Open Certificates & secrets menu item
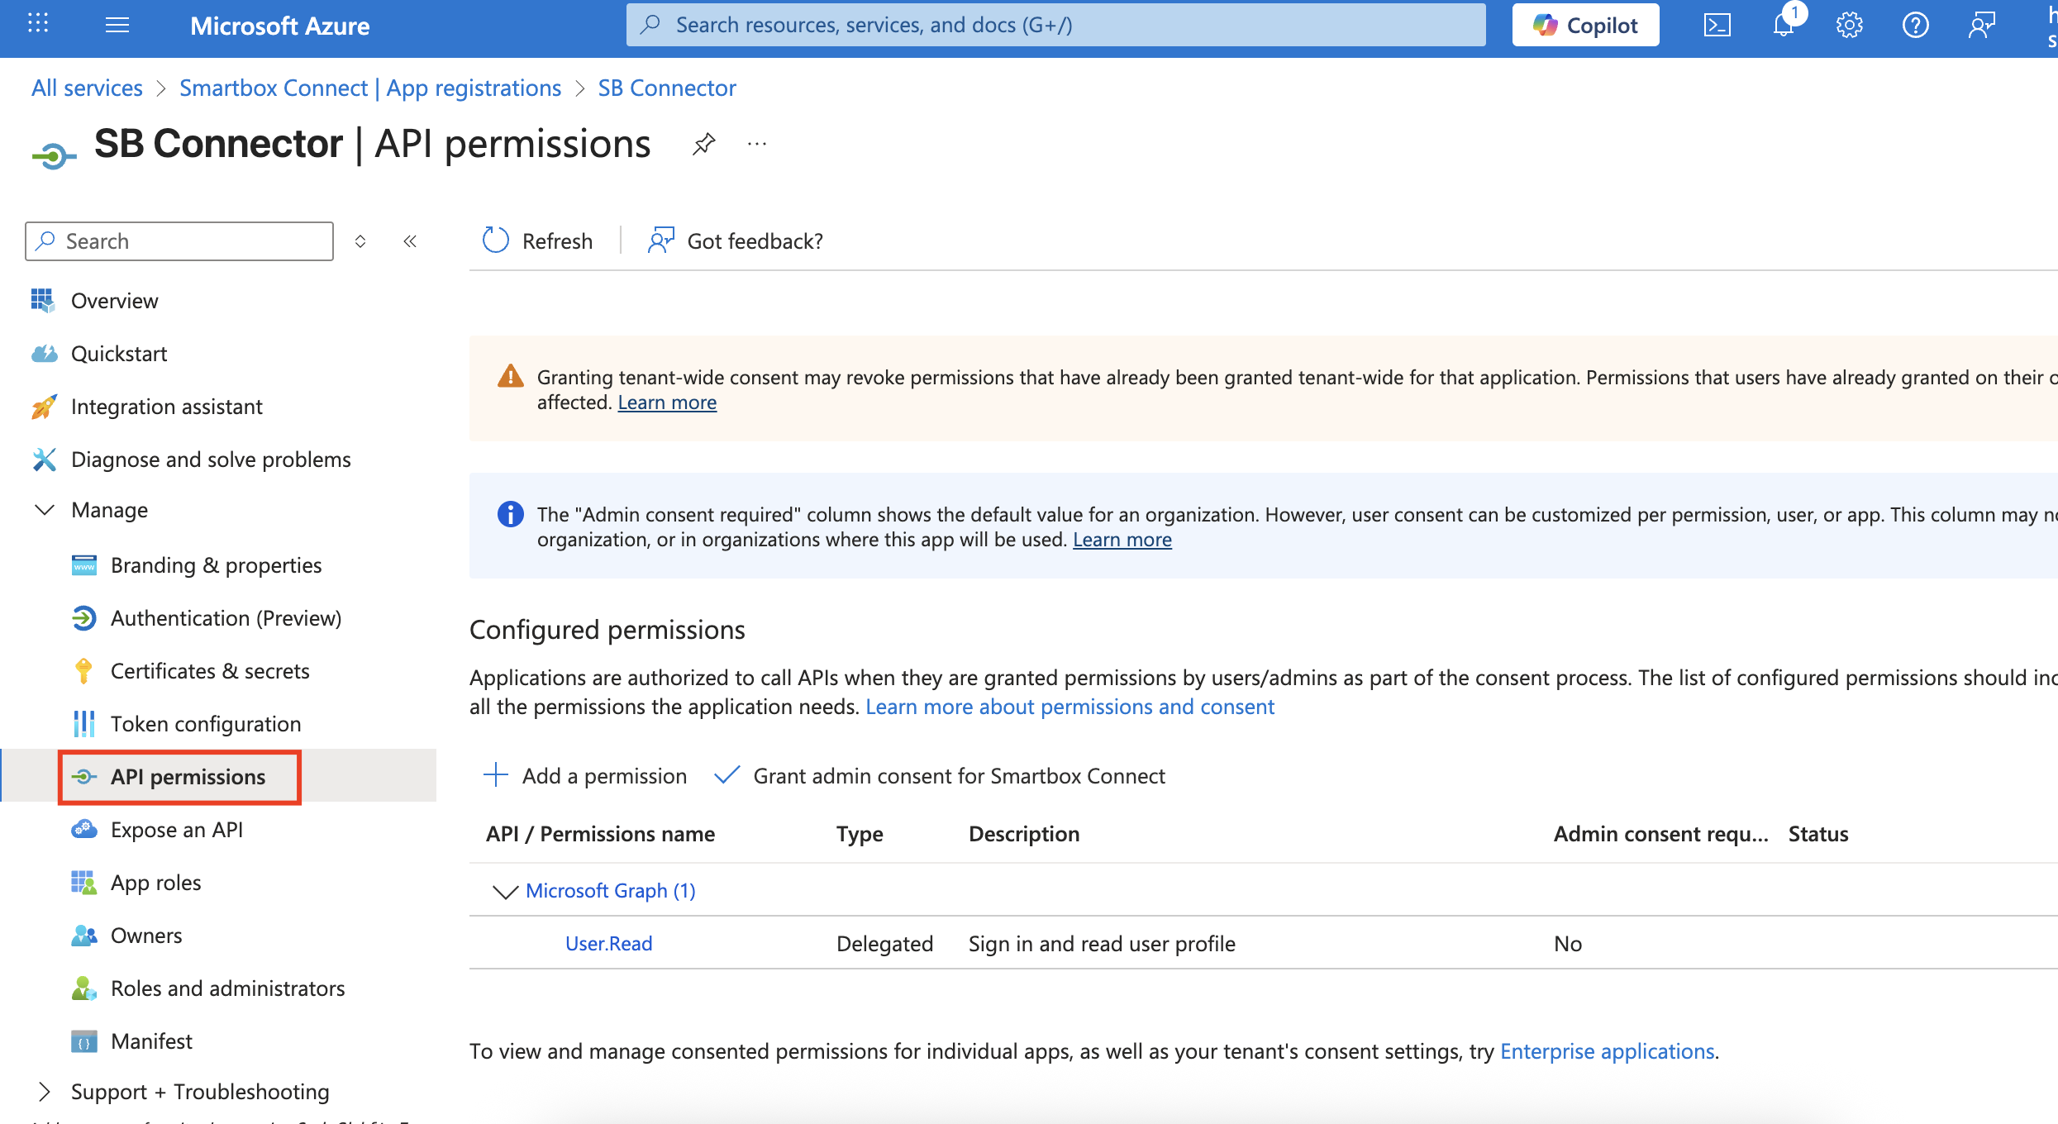The width and height of the screenshot is (2058, 1124). 210,671
